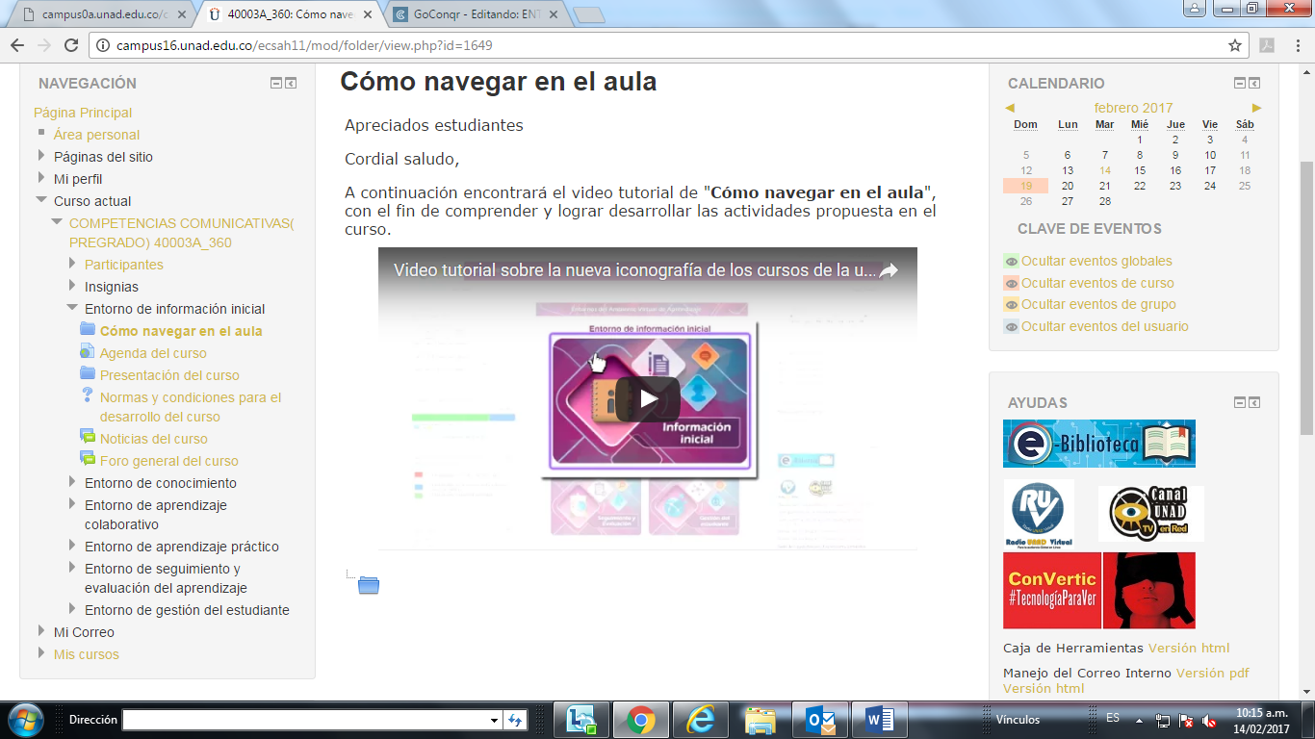This screenshot has height=739, width=1315.
Task: Go to next month in the calendar
Action: 1256,108
